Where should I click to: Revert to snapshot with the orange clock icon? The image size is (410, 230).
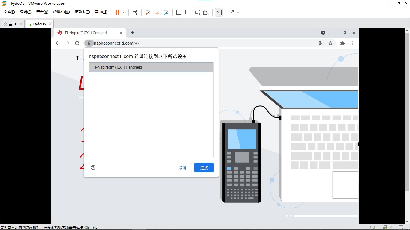[157, 12]
